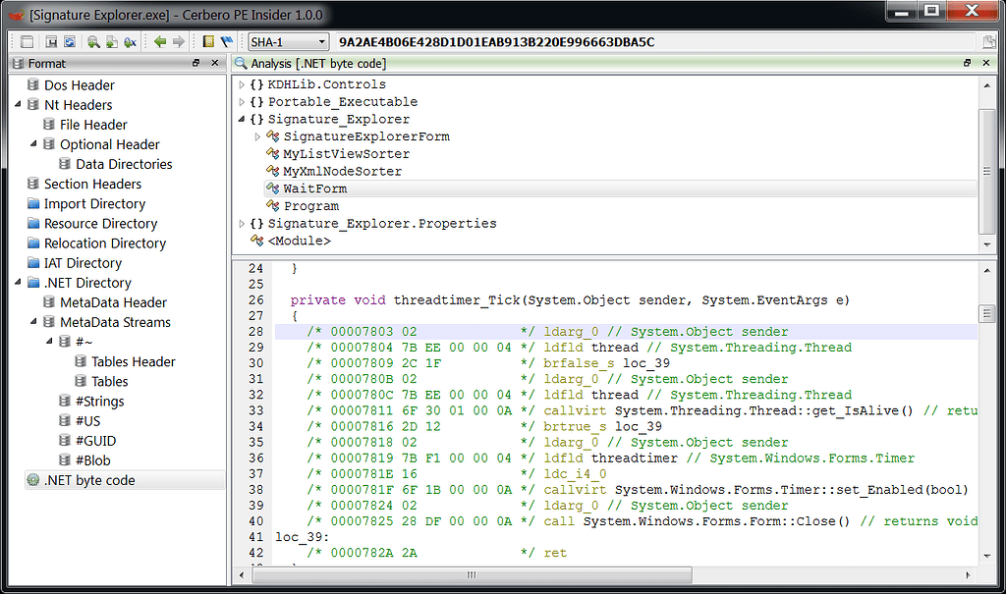This screenshot has height=594, width=1006.
Task: Click the magnifier-x remove scan icon
Action: pyautogui.click(x=130, y=42)
